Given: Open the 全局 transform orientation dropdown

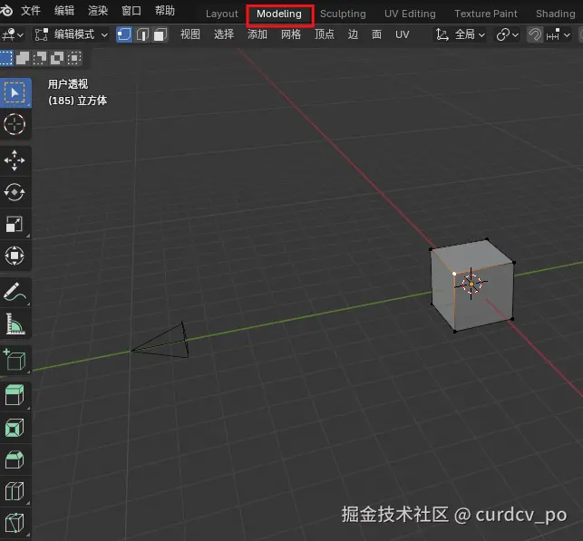Looking at the screenshot, I should (x=461, y=35).
